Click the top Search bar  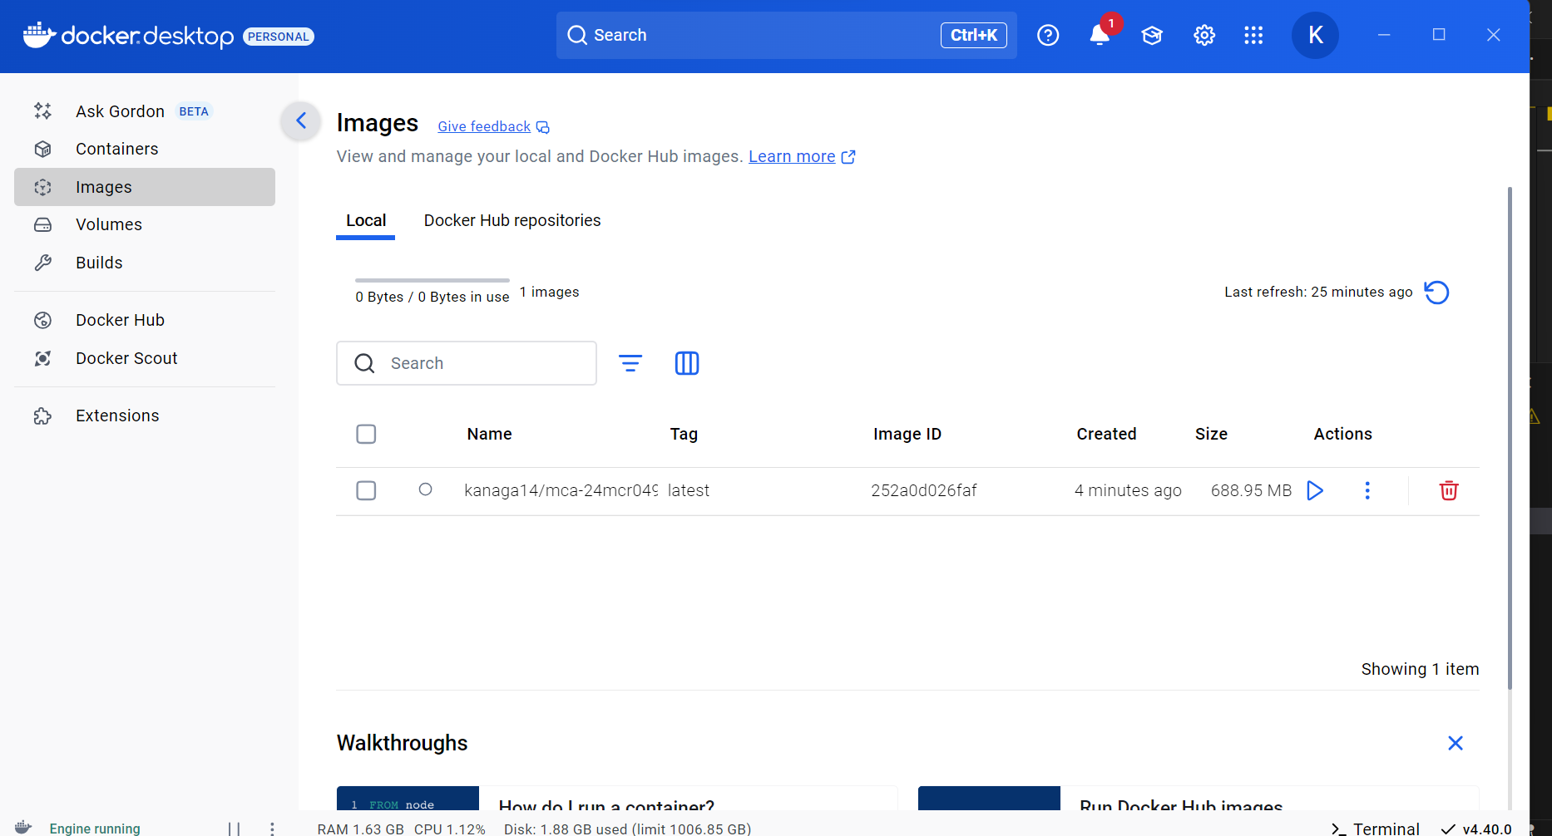click(786, 35)
